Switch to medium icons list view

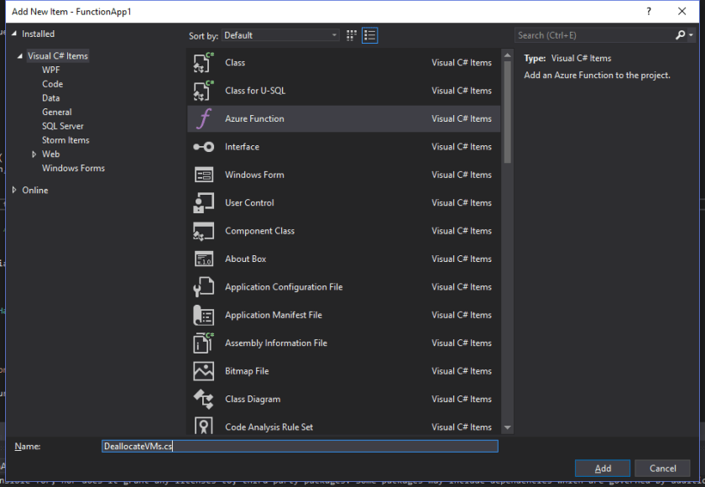click(370, 35)
